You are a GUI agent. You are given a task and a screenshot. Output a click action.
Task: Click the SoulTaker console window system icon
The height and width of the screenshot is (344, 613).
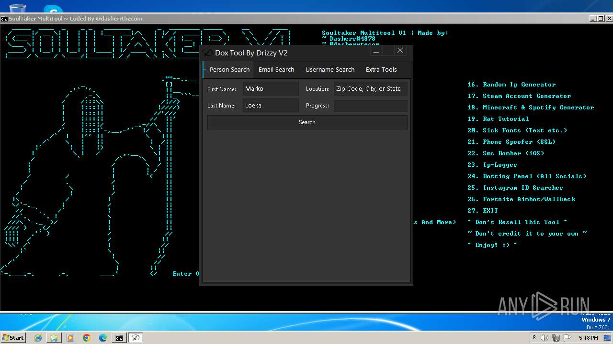click(4, 19)
